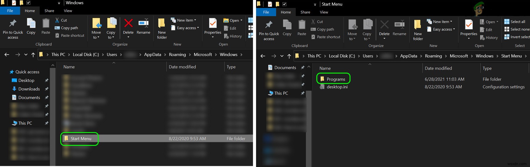This screenshot has height=167, width=530.
Task: Show History in Windows window ribbon
Action: pos(233,36)
